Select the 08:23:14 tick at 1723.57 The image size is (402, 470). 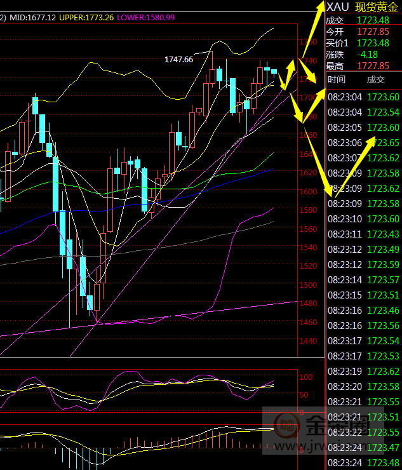pos(363,279)
